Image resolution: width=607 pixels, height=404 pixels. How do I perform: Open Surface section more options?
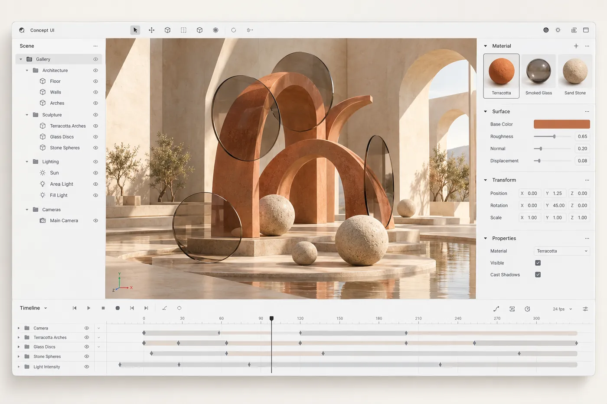coord(587,111)
